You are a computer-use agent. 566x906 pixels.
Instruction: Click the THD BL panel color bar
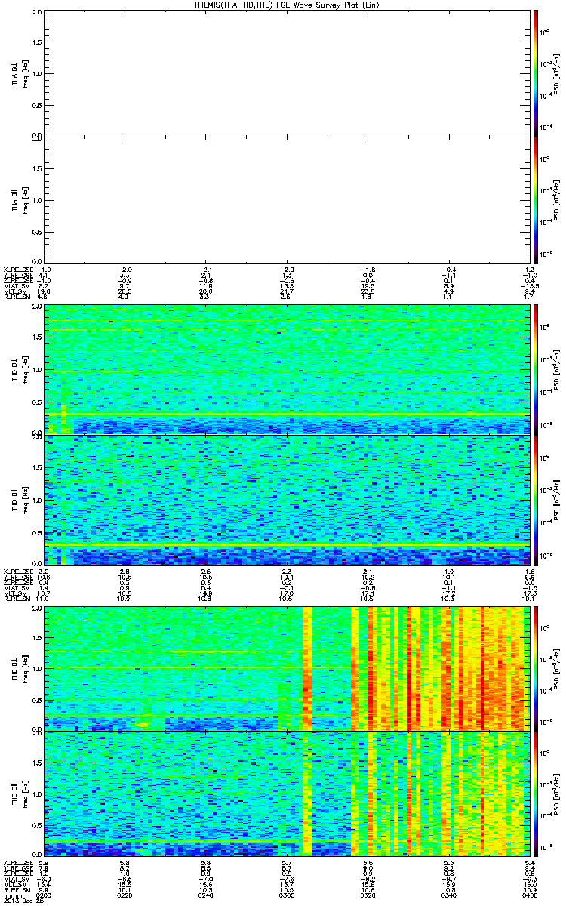click(536, 369)
